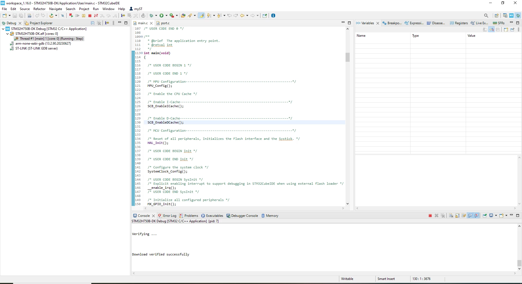Open the External Tools run icon
The image size is (522, 284).
click(172, 16)
